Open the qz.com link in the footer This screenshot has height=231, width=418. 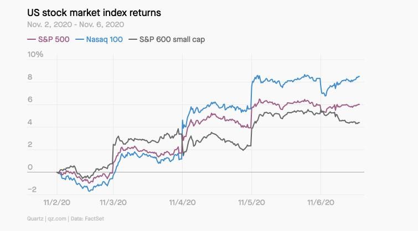click(x=55, y=219)
